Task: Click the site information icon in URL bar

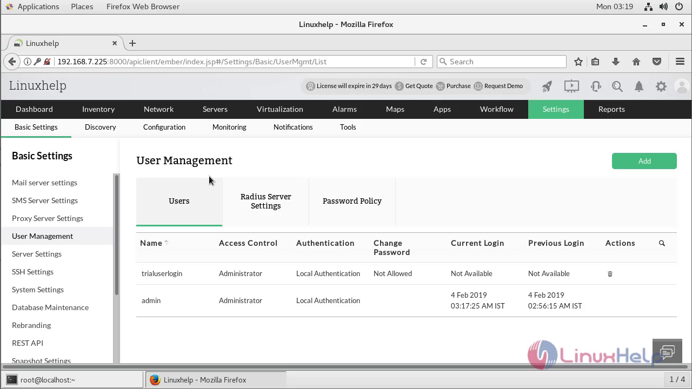Action: 27,62
